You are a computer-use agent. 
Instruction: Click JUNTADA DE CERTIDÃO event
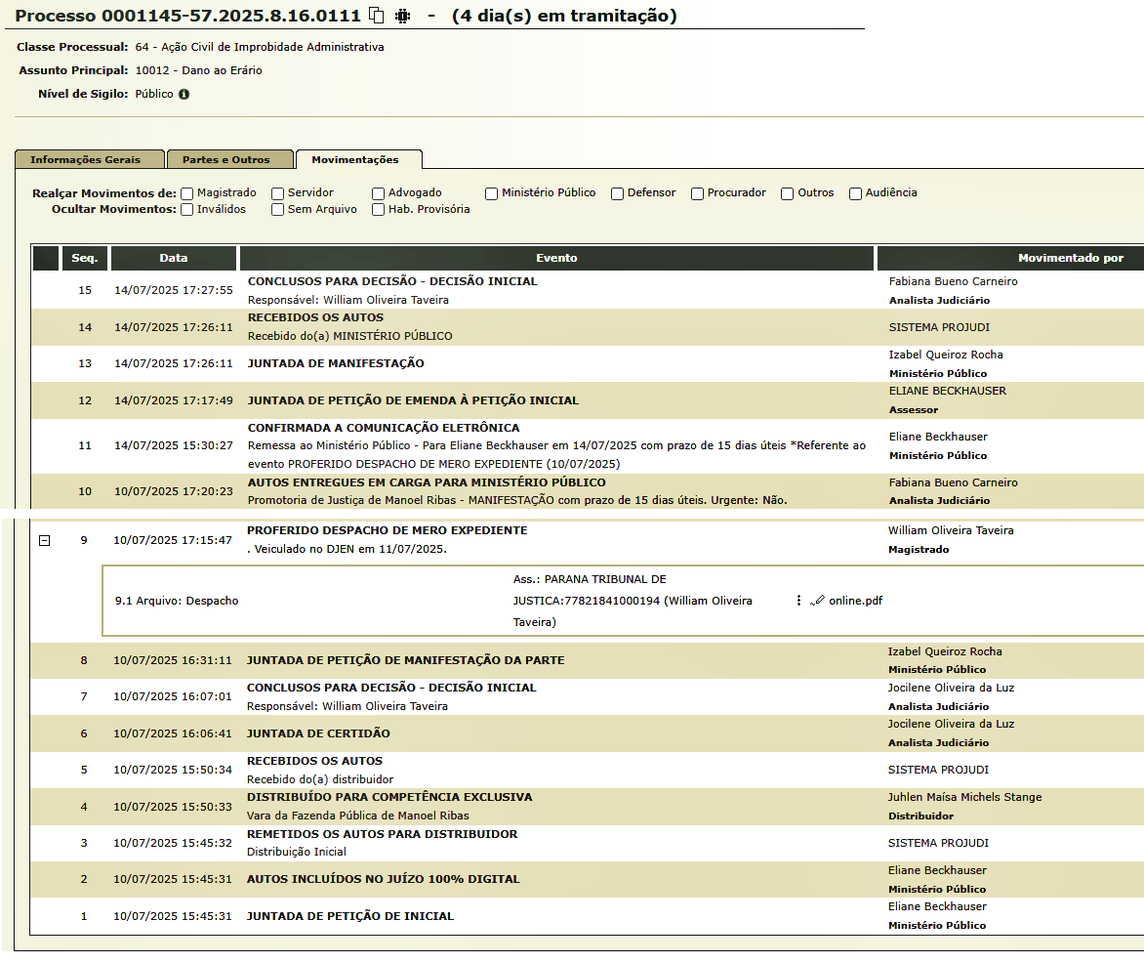[x=318, y=733]
